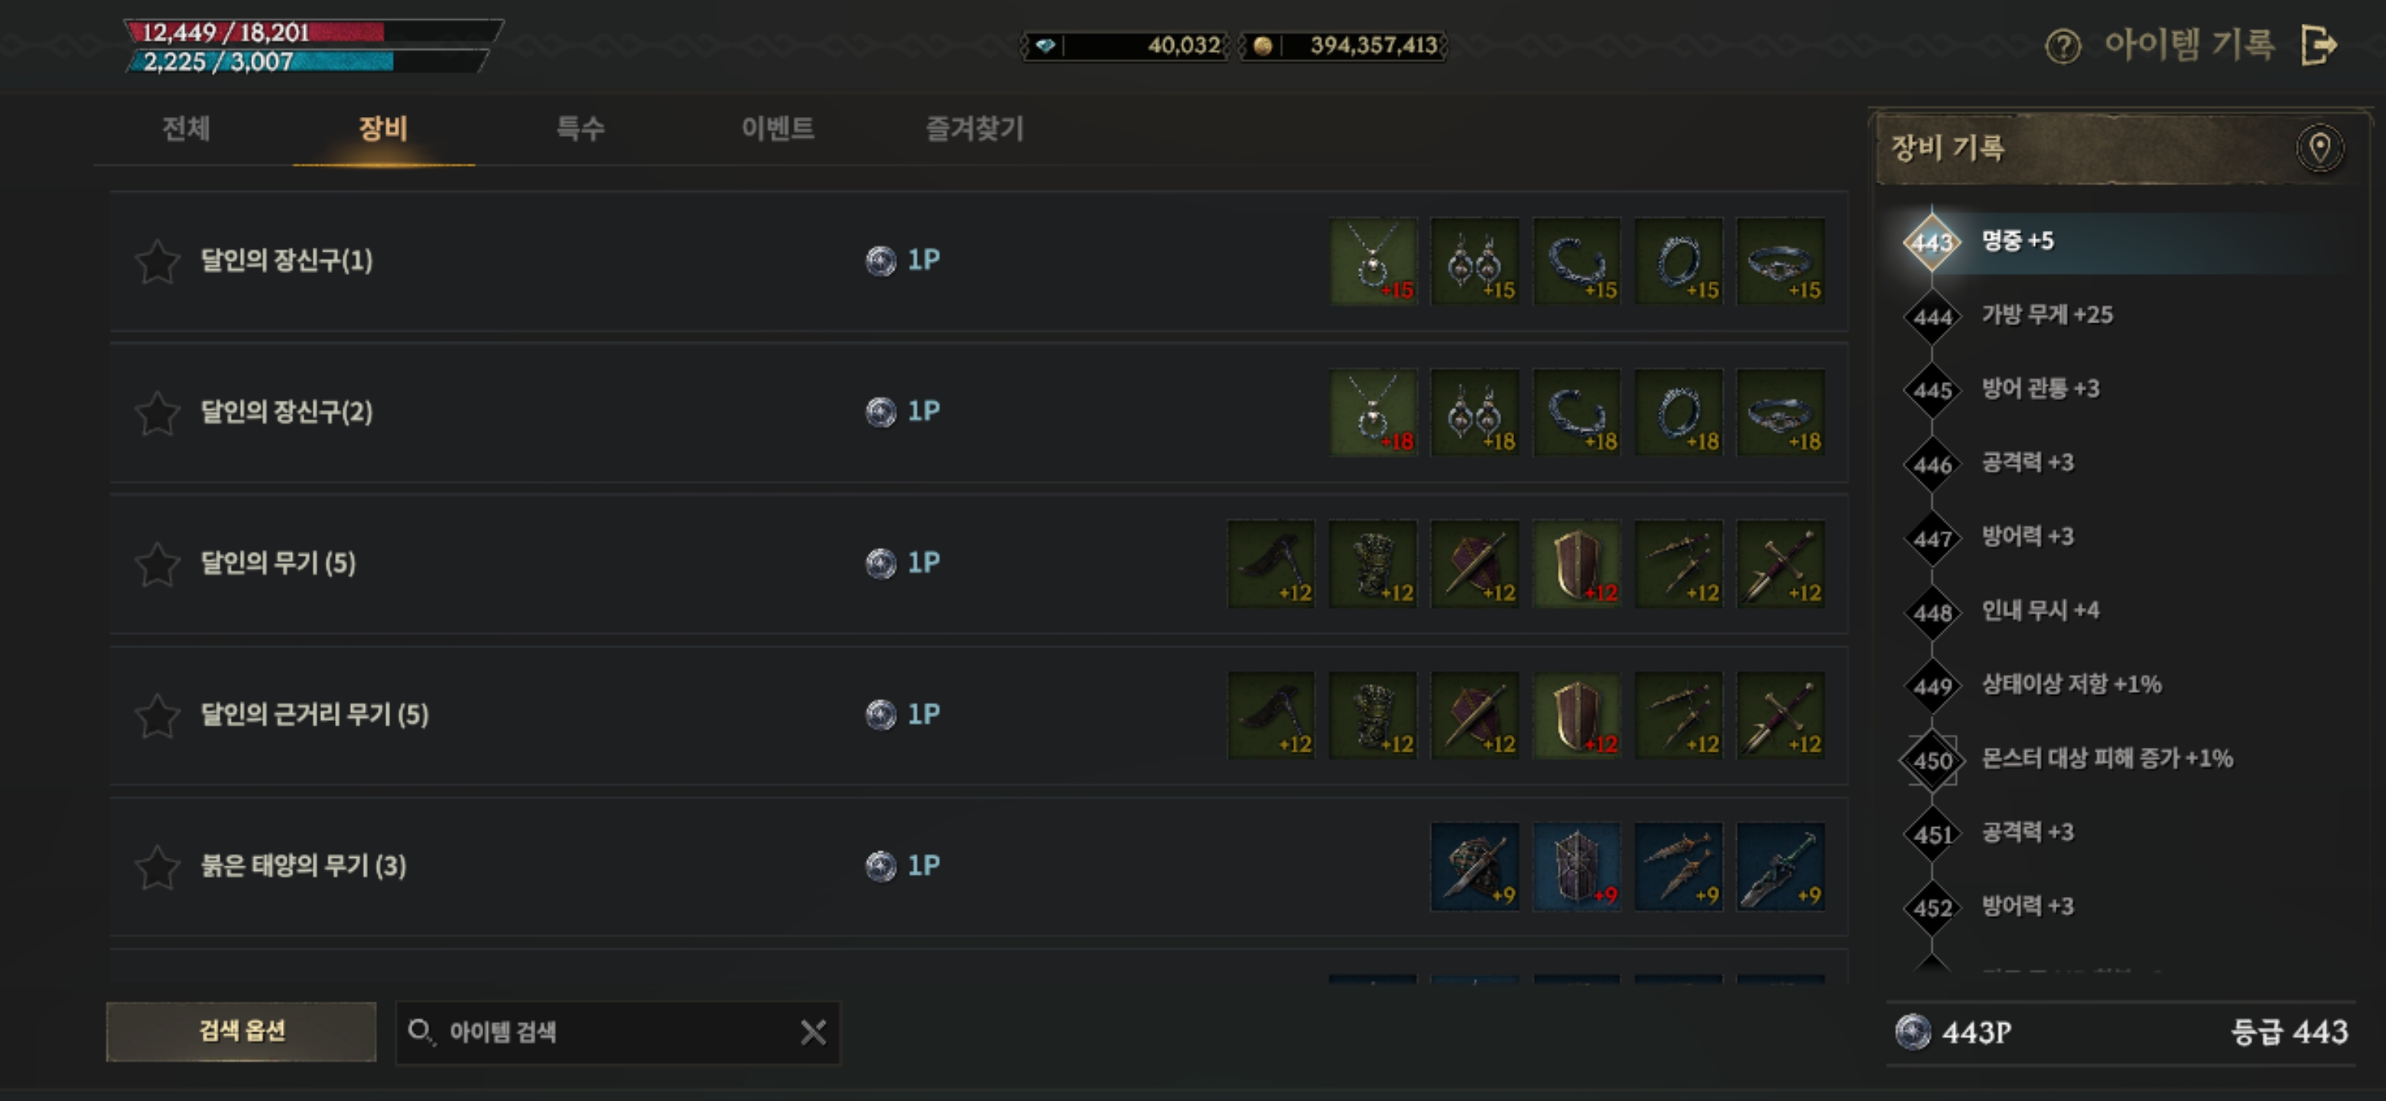This screenshot has height=1101, width=2386.
Task: Open the 검색 옵션 button
Action: coord(242,1031)
